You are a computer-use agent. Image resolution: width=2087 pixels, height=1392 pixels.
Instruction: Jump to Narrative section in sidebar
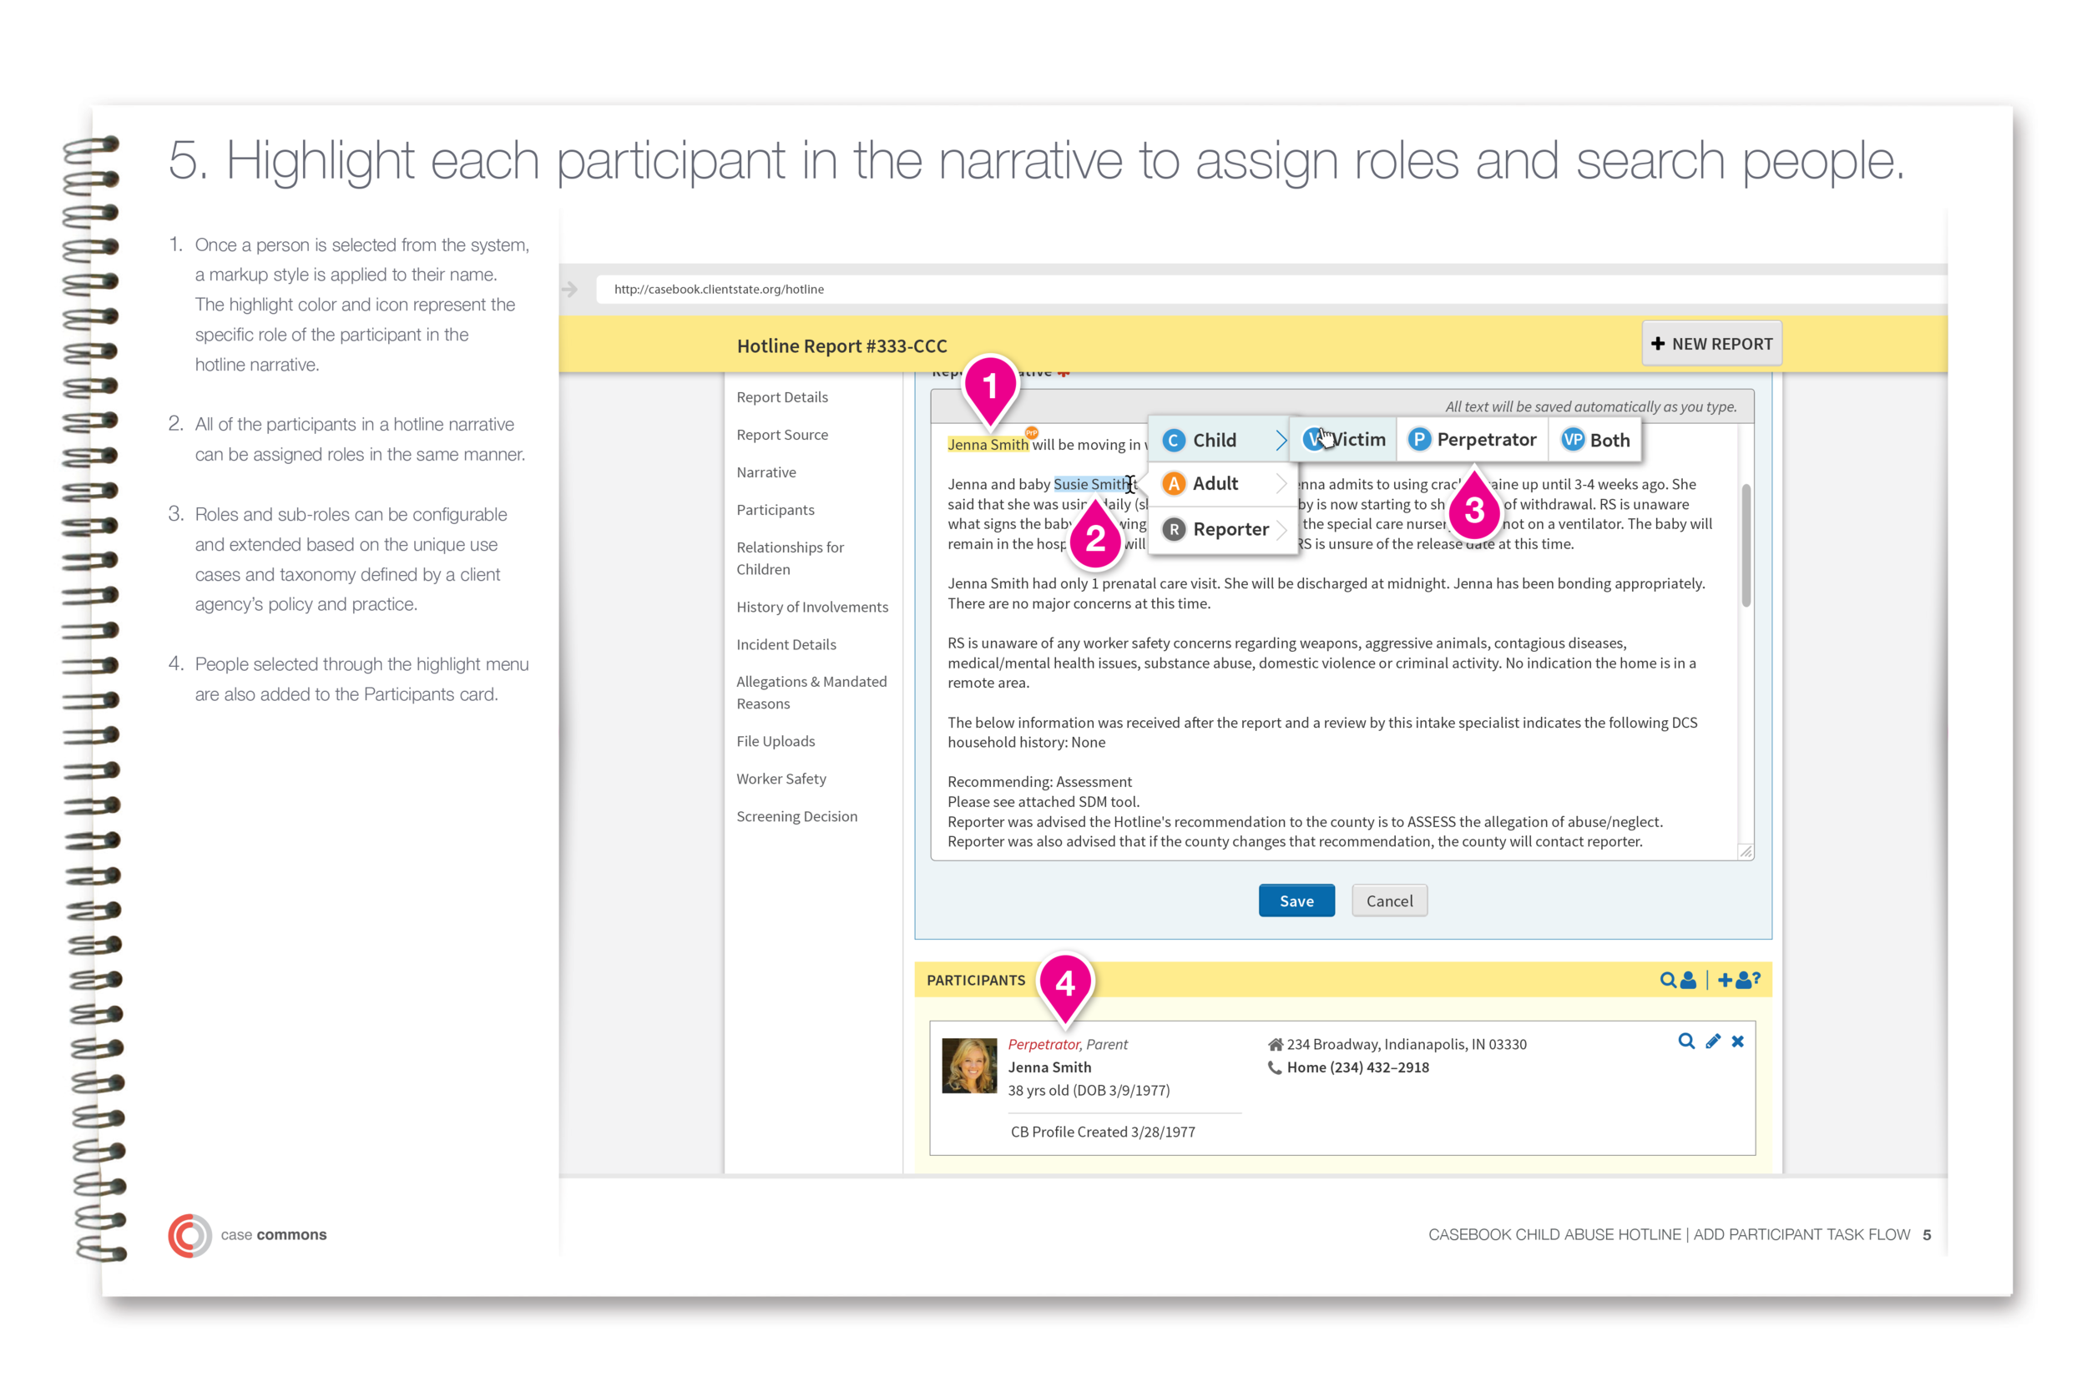pos(766,472)
